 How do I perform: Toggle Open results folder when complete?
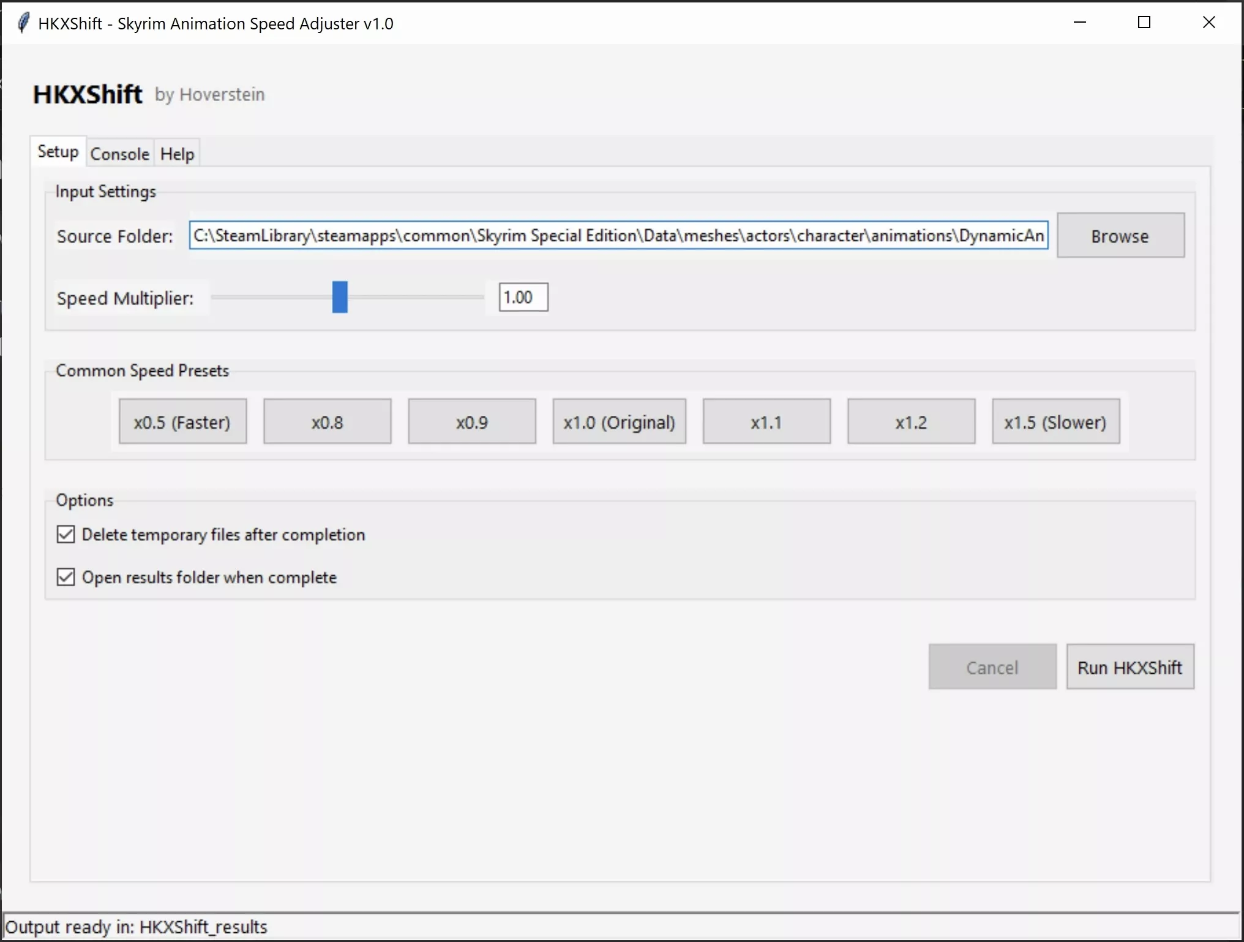click(66, 577)
